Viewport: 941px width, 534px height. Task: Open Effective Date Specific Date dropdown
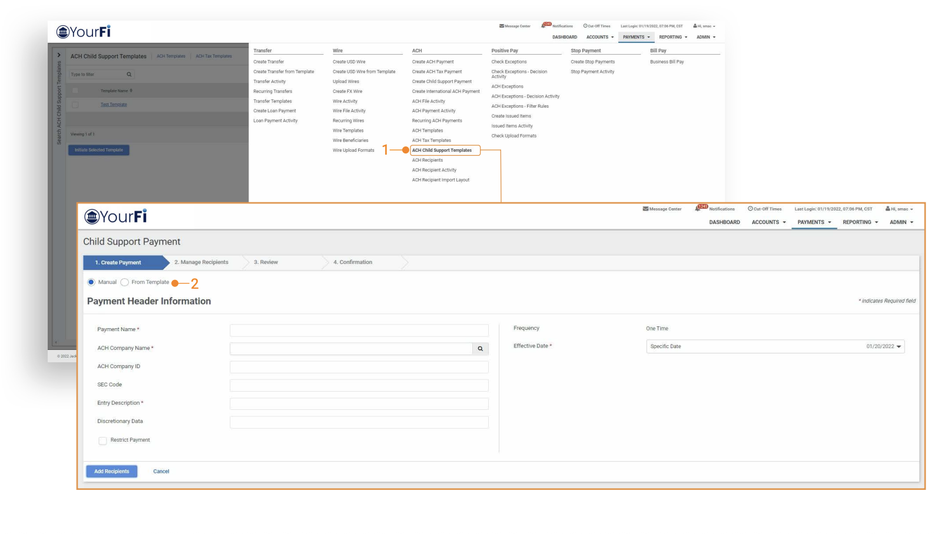point(775,346)
